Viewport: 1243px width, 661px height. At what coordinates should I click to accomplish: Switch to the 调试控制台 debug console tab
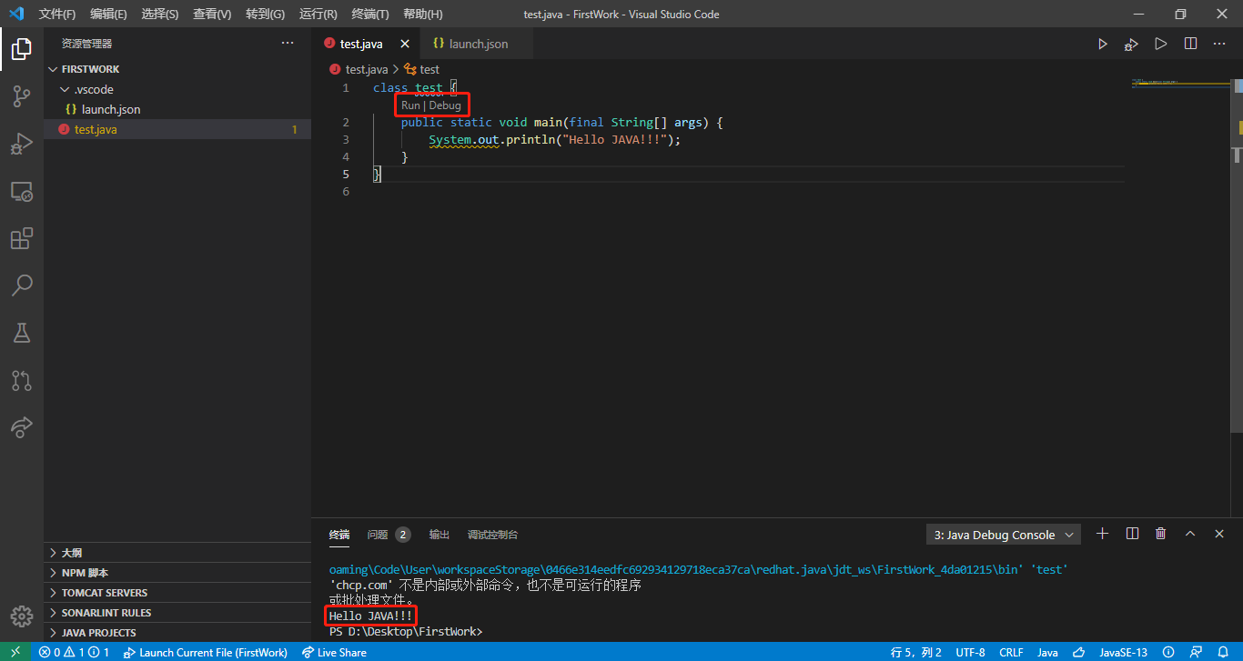(492, 535)
